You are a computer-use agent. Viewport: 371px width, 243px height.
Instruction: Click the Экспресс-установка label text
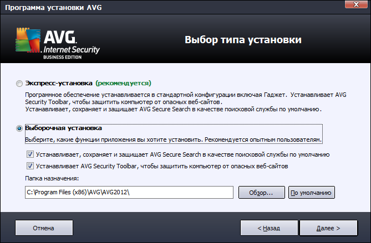[59, 83]
